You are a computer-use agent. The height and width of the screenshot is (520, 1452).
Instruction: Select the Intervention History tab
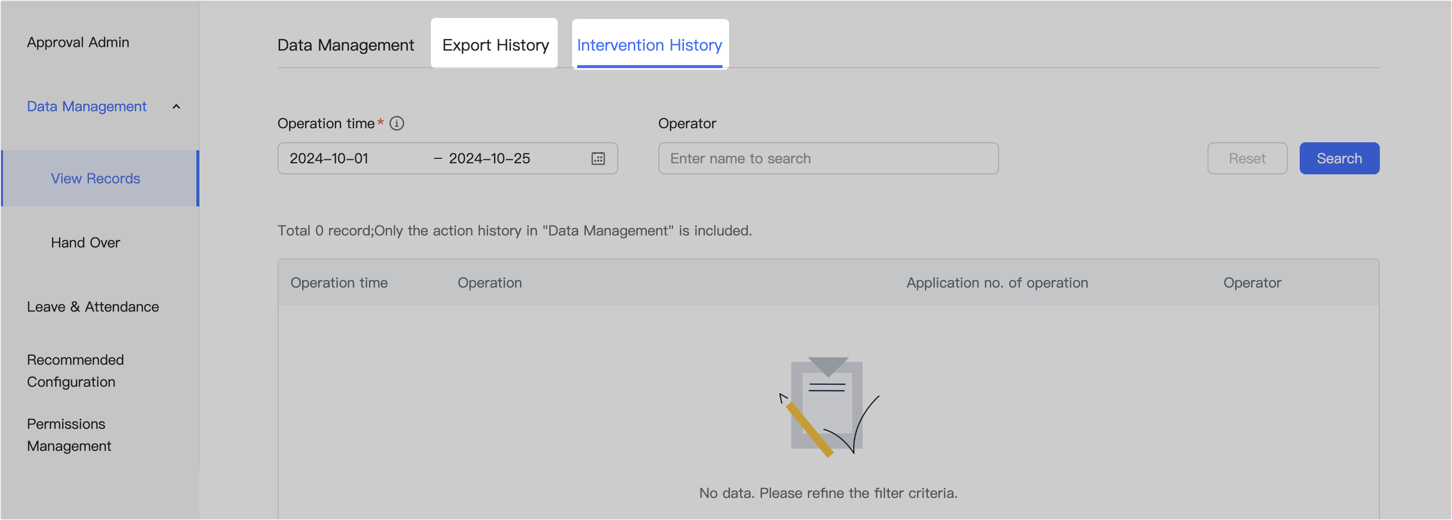click(649, 45)
